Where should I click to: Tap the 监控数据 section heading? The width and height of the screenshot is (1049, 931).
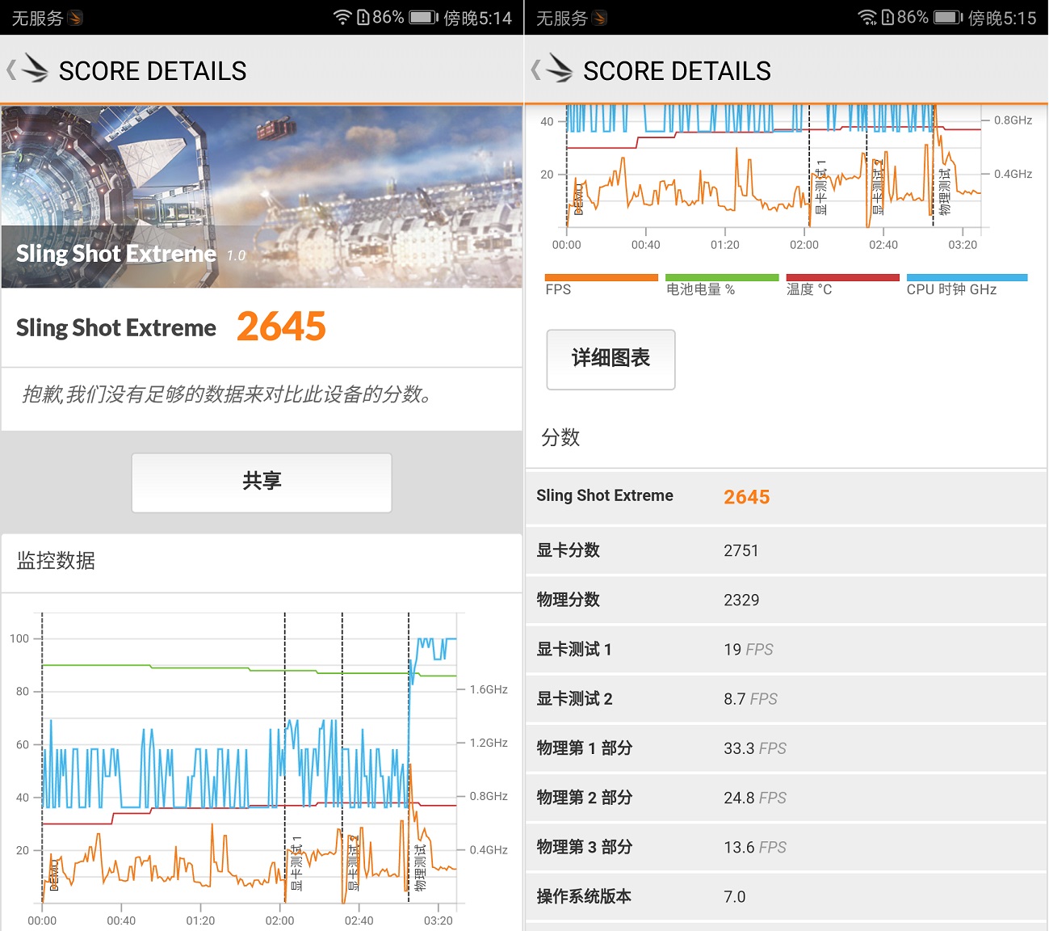(57, 561)
